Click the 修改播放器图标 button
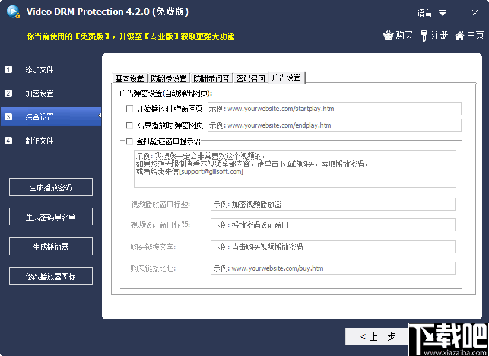This screenshot has height=356, width=489. pos(50,276)
